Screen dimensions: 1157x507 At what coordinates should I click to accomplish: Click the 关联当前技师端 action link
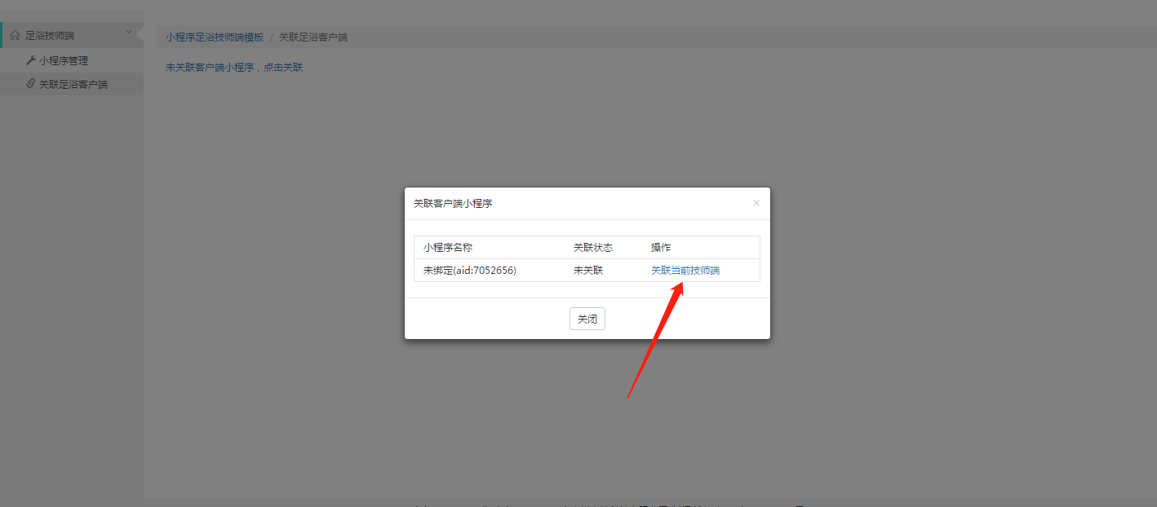point(685,271)
